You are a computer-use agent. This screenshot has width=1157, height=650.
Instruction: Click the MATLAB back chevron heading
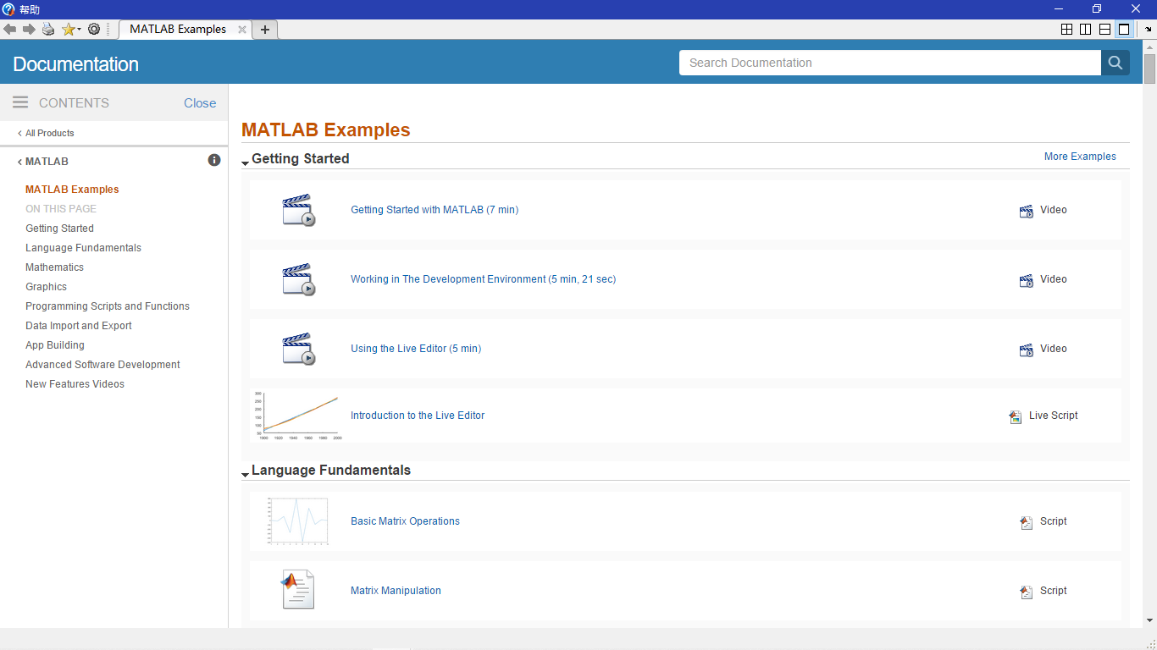pos(43,161)
